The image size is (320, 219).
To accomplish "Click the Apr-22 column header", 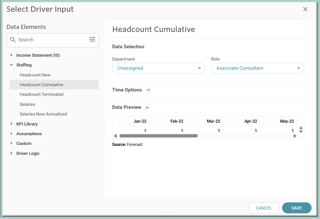I will tap(242, 121).
